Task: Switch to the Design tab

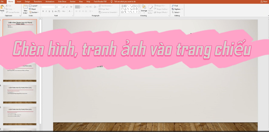Action: coord(27,2)
